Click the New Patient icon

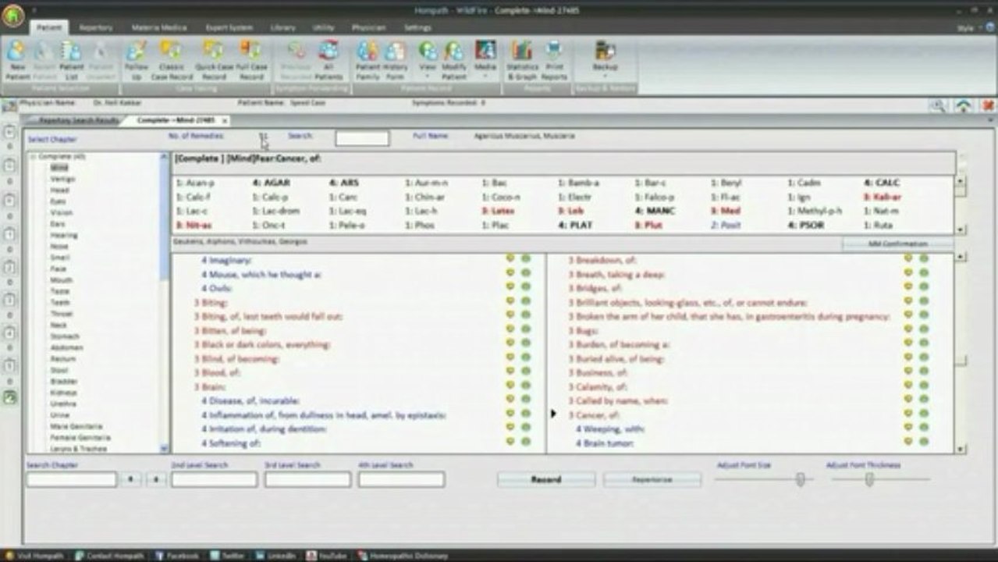pyautogui.click(x=16, y=60)
